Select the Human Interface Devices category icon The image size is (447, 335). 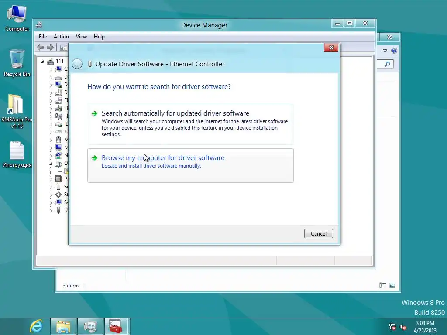click(58, 116)
